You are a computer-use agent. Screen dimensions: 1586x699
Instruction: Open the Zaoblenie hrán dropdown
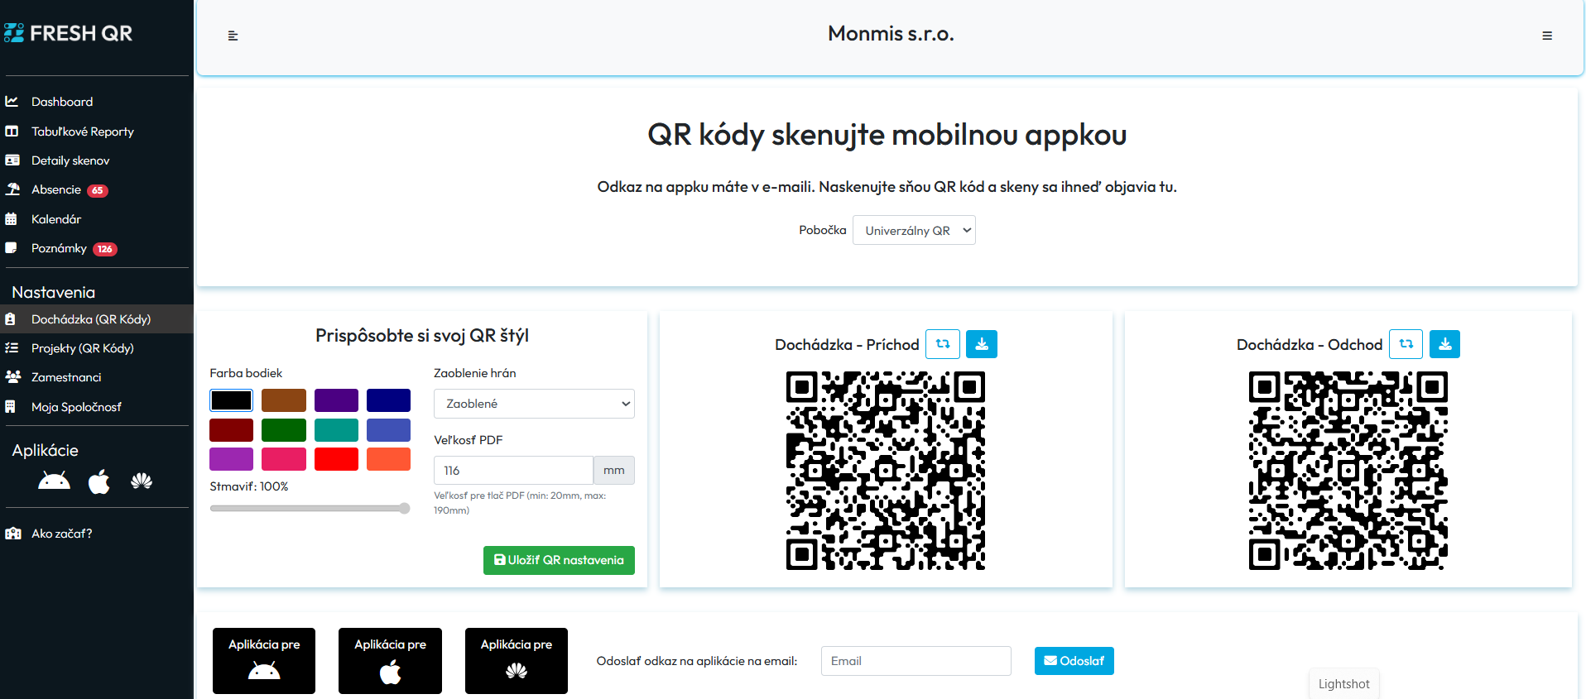(x=534, y=404)
